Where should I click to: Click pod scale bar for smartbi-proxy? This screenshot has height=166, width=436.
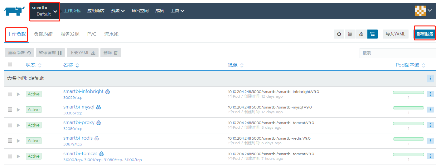pyautogui.click(x=409, y=123)
